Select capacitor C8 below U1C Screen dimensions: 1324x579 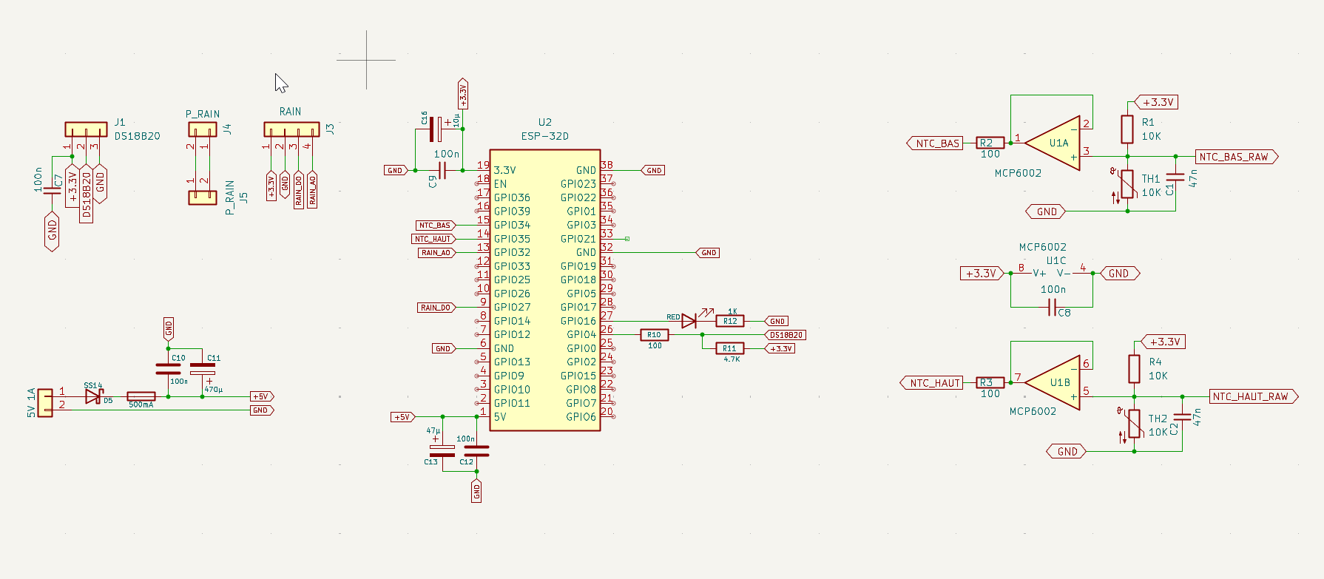1052,308
